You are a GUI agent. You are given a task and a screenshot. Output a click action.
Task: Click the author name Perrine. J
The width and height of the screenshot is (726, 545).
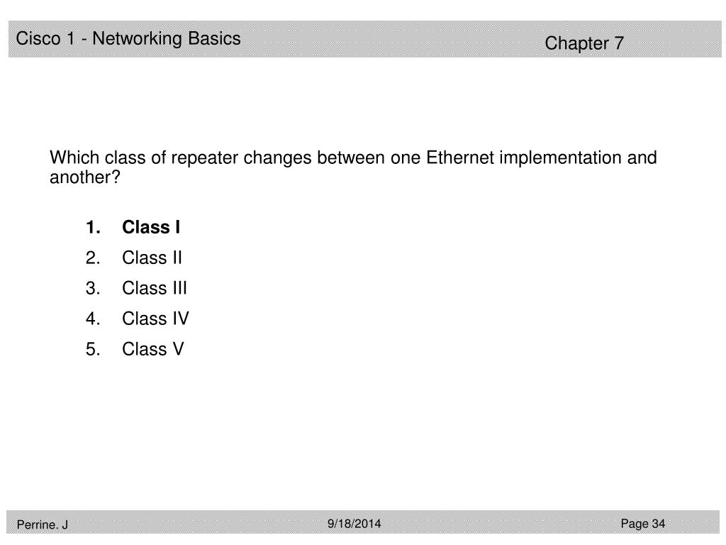pos(42,524)
